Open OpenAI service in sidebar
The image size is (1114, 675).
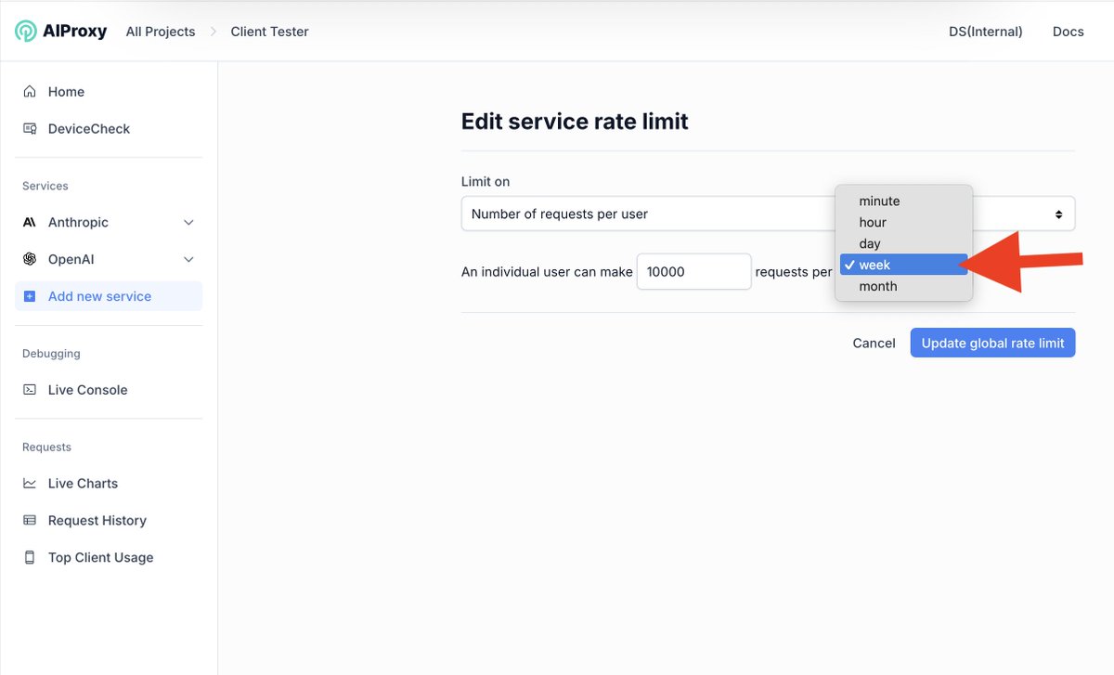click(109, 259)
